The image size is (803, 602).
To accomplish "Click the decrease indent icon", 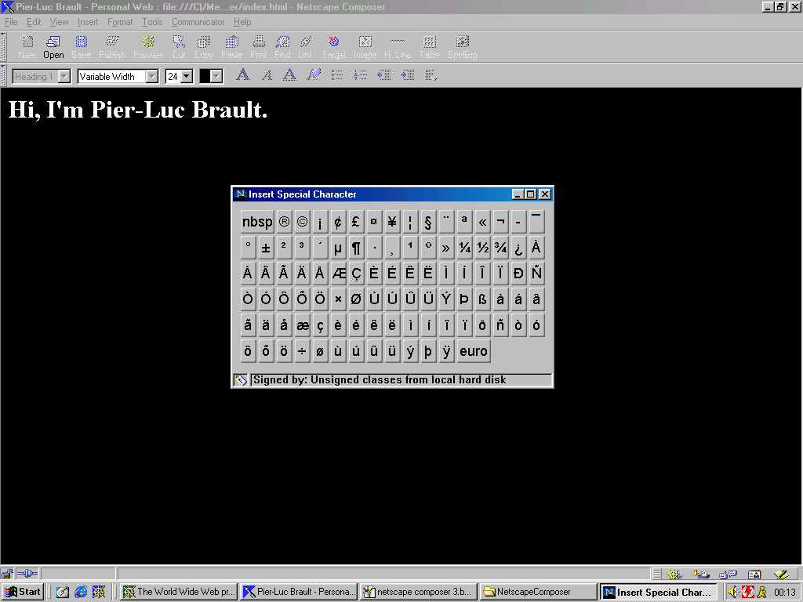I will pos(384,76).
